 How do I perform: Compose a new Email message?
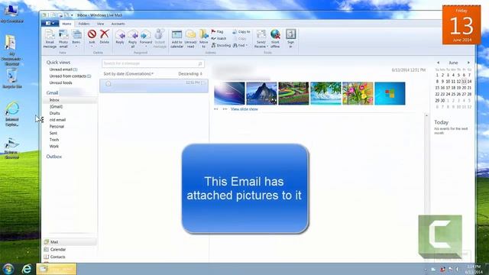click(50, 39)
